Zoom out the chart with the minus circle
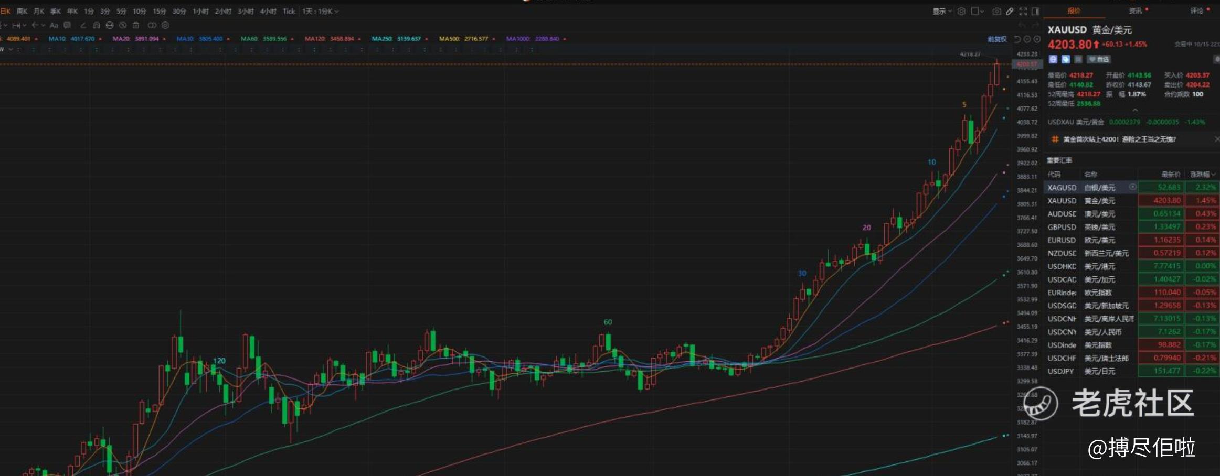Image resolution: width=1220 pixels, height=476 pixels. (1027, 39)
